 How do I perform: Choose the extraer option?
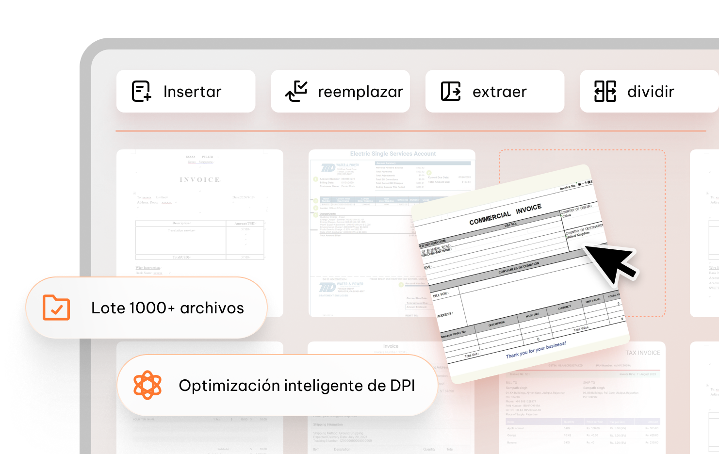495,91
